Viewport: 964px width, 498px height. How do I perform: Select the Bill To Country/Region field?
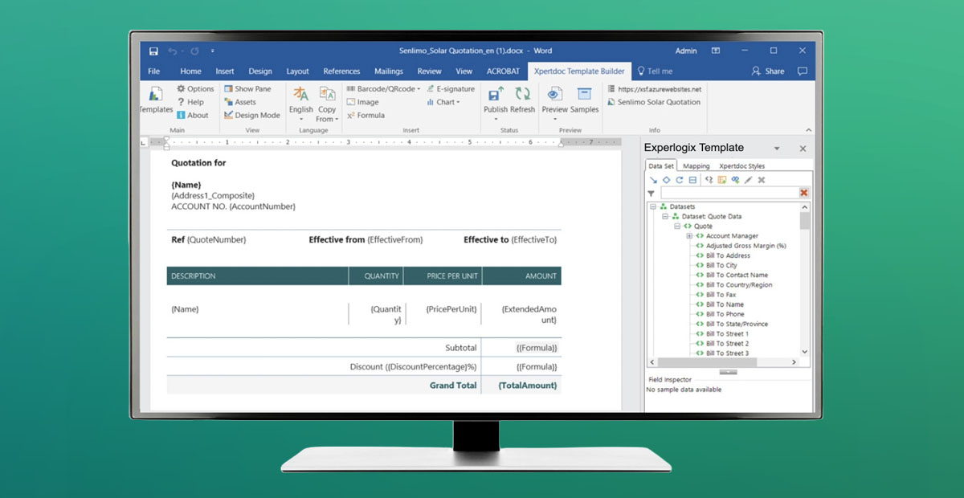739,285
